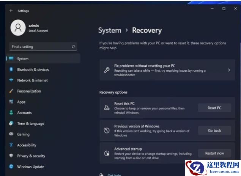Open the System settings category
The width and height of the screenshot is (241, 176).
point(43,58)
